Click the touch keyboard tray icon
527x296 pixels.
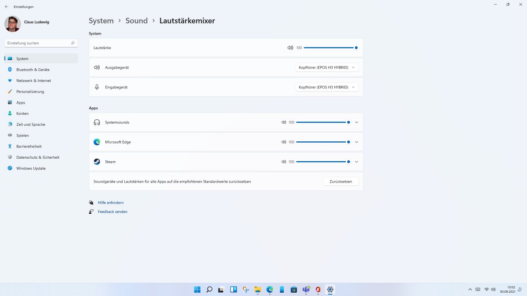(x=478, y=289)
